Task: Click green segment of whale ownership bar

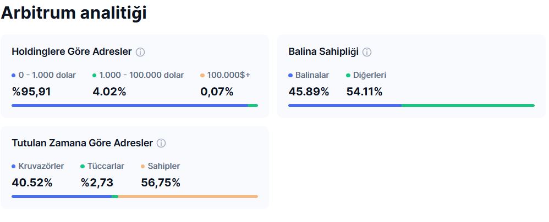Action: pyautogui.click(x=468, y=105)
